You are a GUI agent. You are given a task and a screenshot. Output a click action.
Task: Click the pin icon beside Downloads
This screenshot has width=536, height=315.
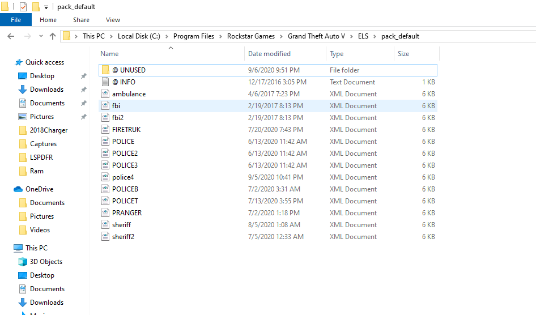point(83,90)
